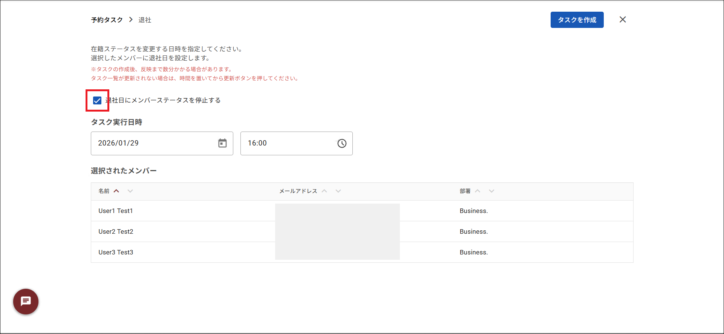
Task: Click the タスクを作成 button
Action: coord(577,20)
